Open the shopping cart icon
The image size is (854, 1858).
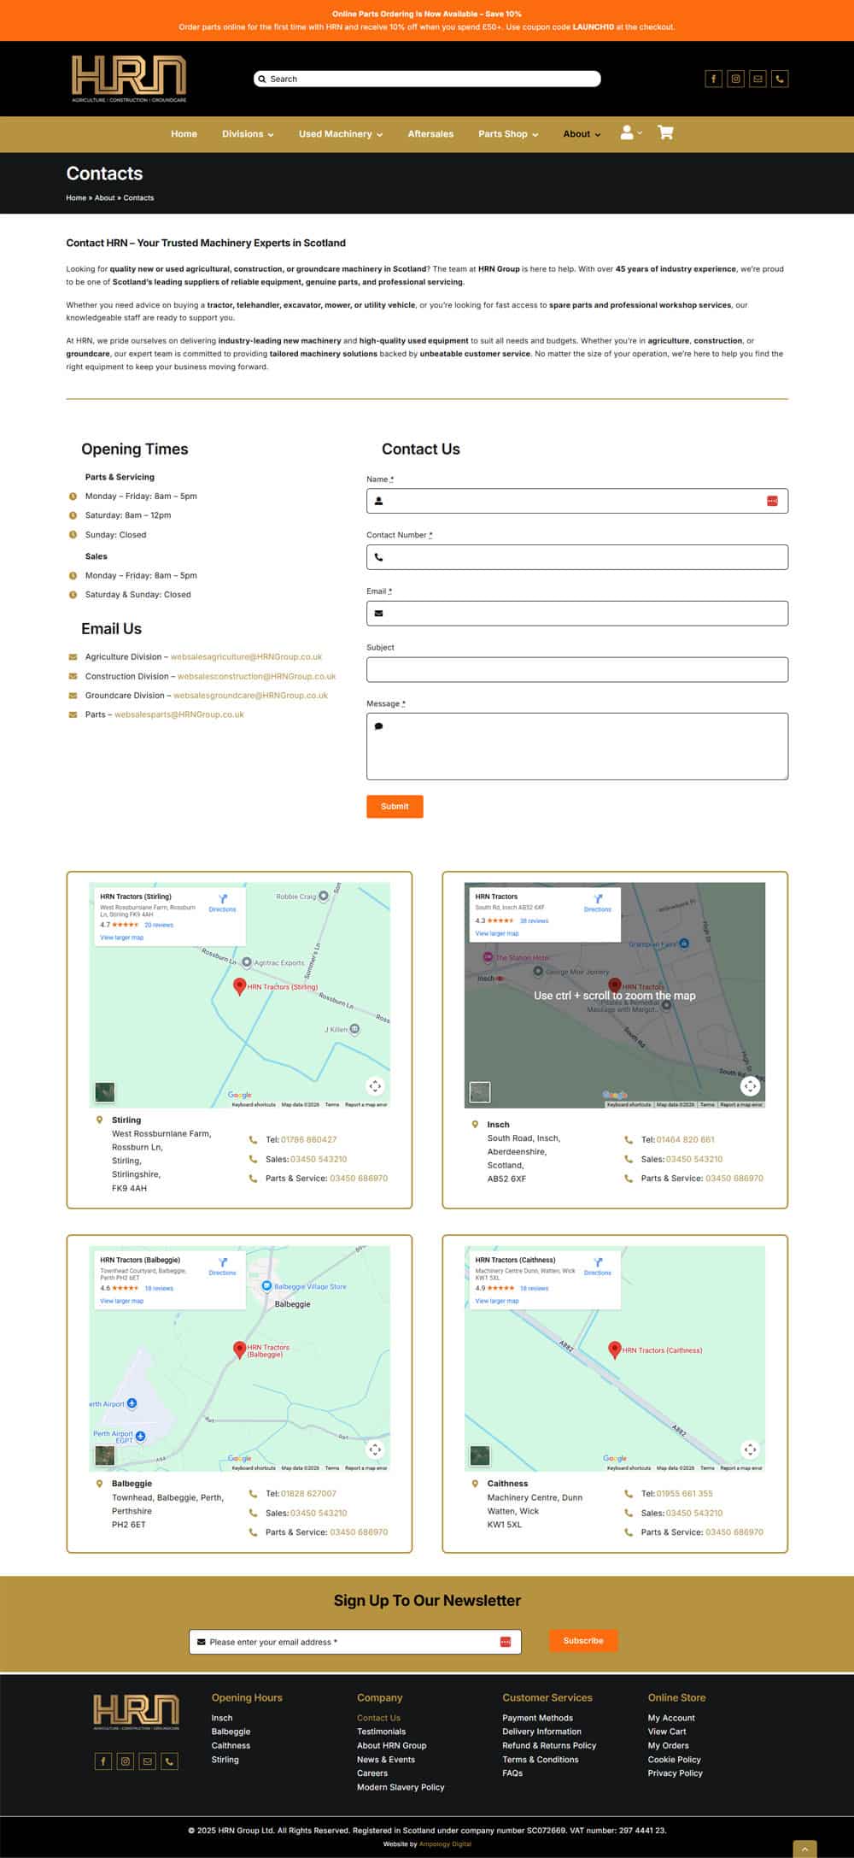coord(665,132)
